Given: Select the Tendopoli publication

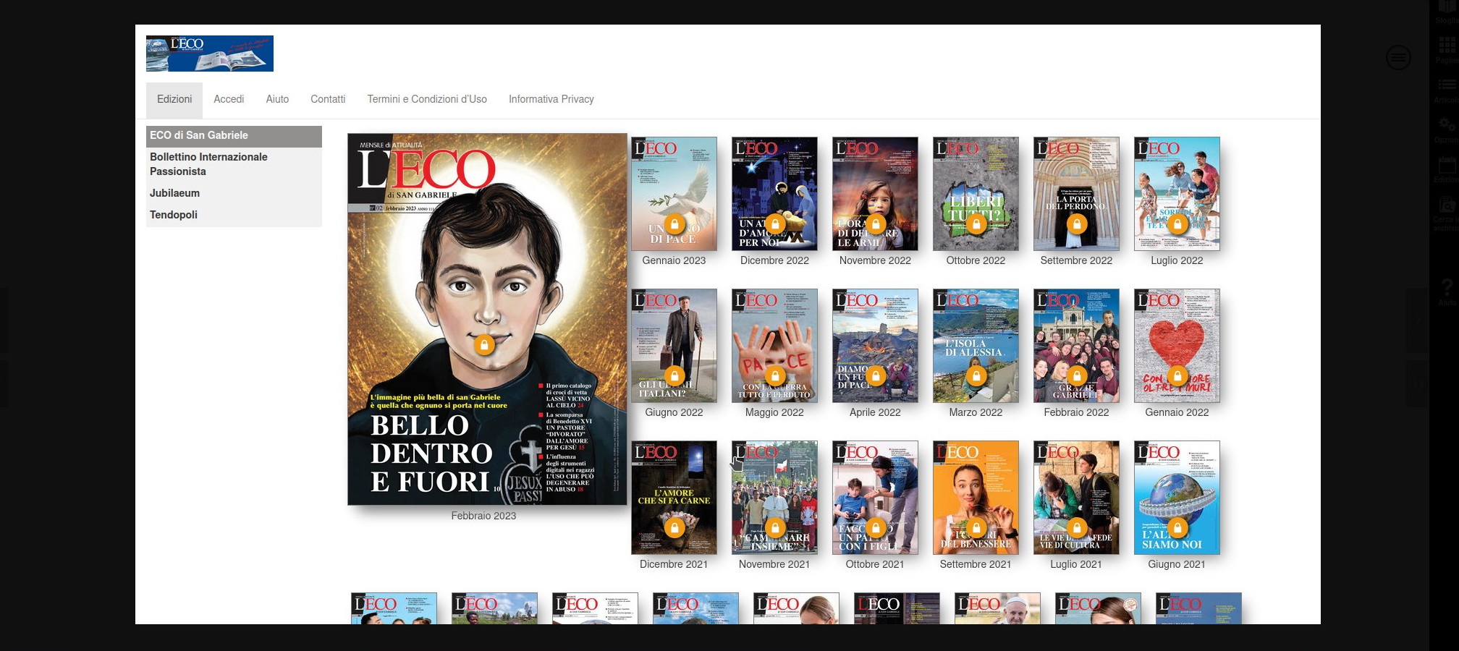Looking at the screenshot, I should pyautogui.click(x=234, y=215).
